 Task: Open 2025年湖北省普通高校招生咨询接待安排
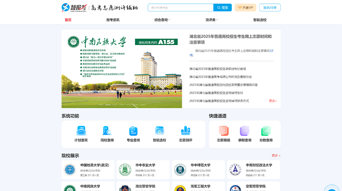coord(216,93)
